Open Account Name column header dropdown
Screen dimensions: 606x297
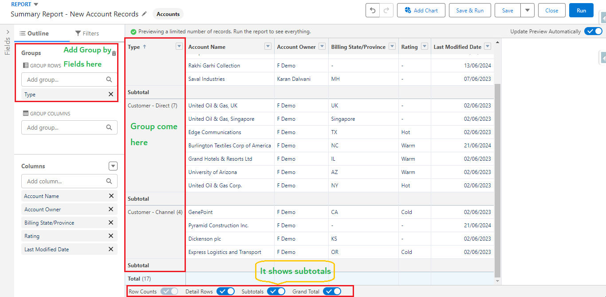tap(268, 47)
